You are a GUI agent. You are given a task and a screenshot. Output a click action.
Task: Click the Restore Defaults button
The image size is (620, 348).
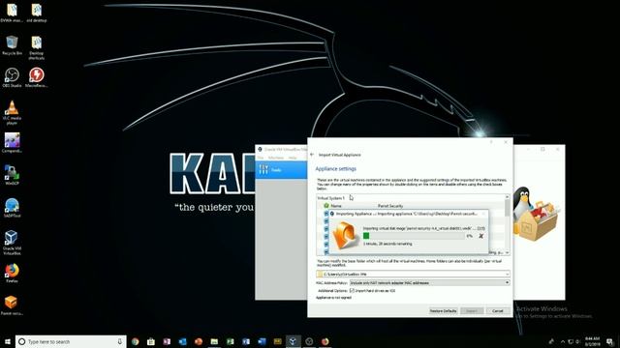pos(443,311)
